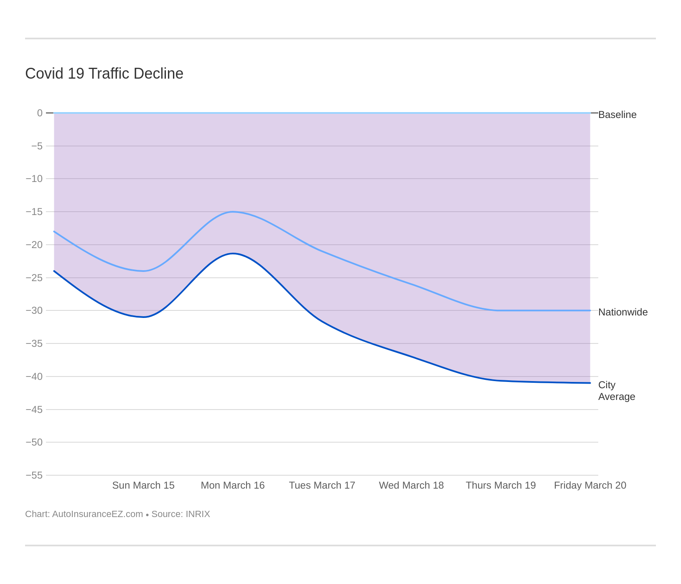
Task: Click the peak of the Nationwide line
Action: [x=234, y=212]
